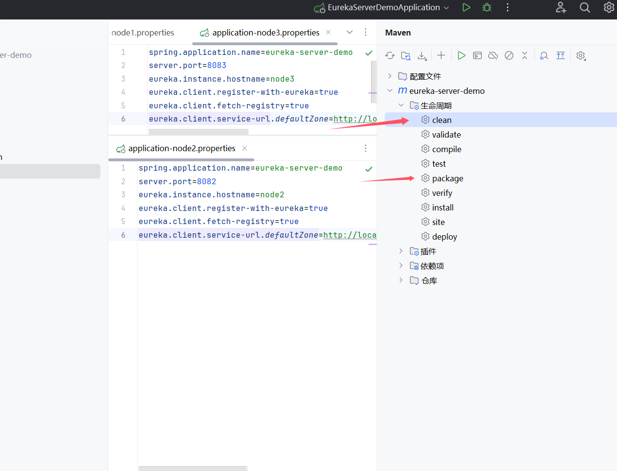Click 依赖项 dependencies folder label

click(x=432, y=266)
